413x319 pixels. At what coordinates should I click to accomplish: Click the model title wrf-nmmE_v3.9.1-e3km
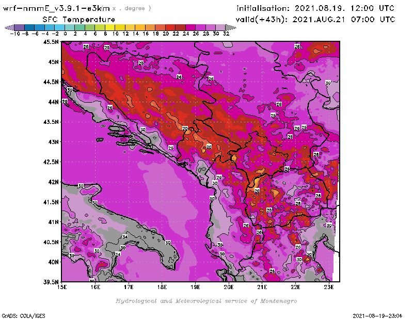coord(56,8)
